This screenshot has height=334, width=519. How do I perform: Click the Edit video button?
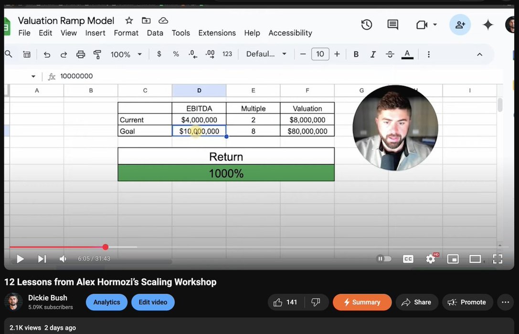tap(153, 302)
